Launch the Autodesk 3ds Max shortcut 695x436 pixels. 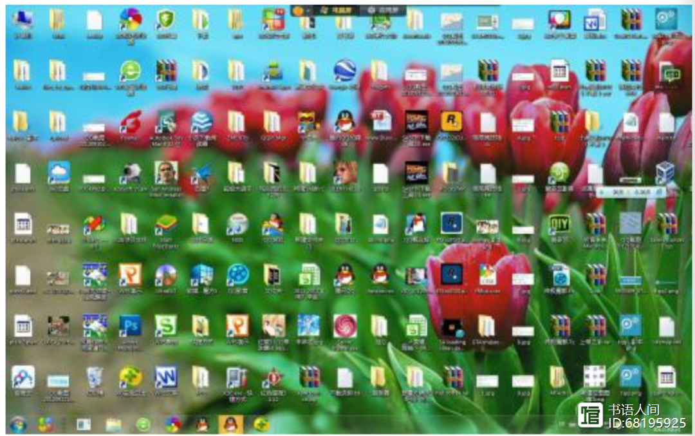pyautogui.click(x=167, y=122)
